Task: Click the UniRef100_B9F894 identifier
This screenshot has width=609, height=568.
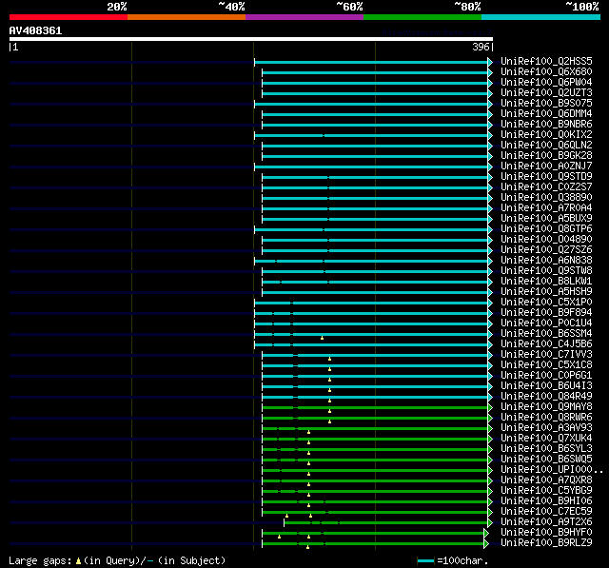Action: point(546,313)
